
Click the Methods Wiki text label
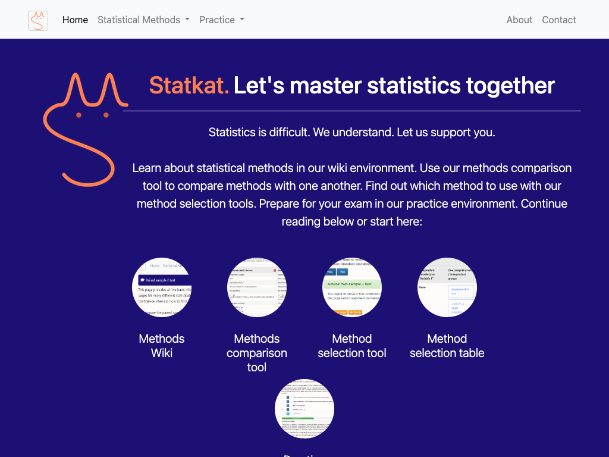[162, 346]
